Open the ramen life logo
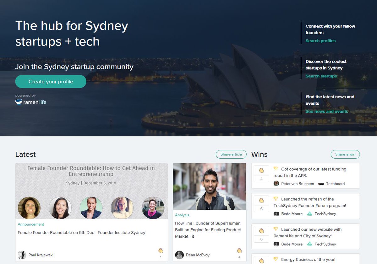This screenshot has width=377, height=264. [x=30, y=102]
